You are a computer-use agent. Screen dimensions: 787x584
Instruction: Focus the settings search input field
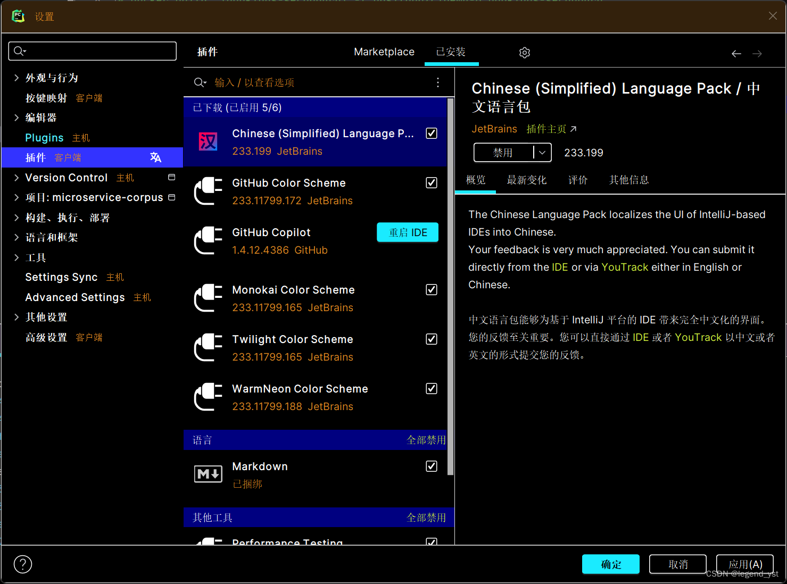[x=92, y=51]
